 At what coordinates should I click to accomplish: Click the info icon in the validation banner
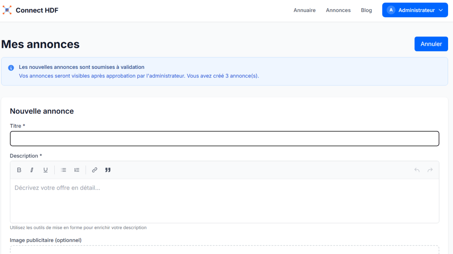click(x=11, y=67)
